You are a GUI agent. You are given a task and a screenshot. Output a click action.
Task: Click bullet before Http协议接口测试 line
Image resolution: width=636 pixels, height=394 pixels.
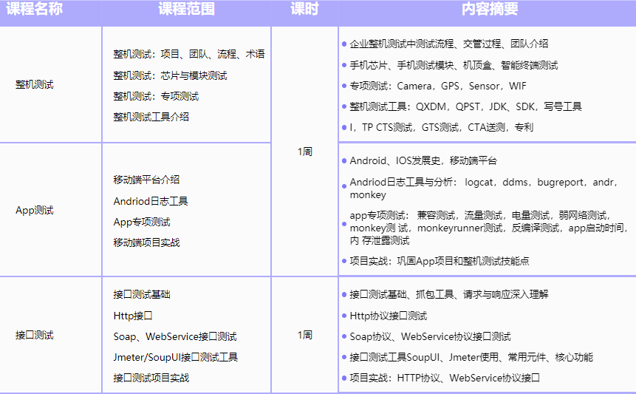click(x=344, y=316)
